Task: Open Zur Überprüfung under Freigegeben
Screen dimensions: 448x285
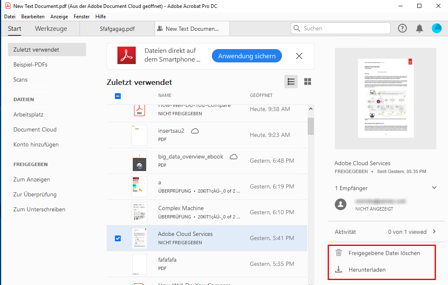Action: [x=35, y=194]
